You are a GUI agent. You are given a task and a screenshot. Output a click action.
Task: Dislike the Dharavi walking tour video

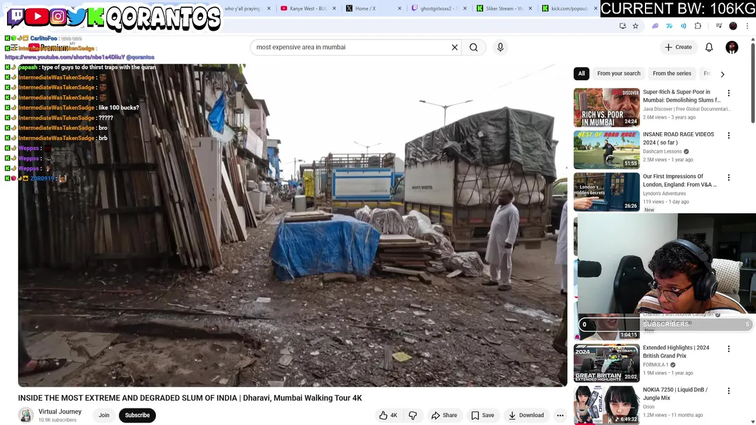[x=413, y=415]
